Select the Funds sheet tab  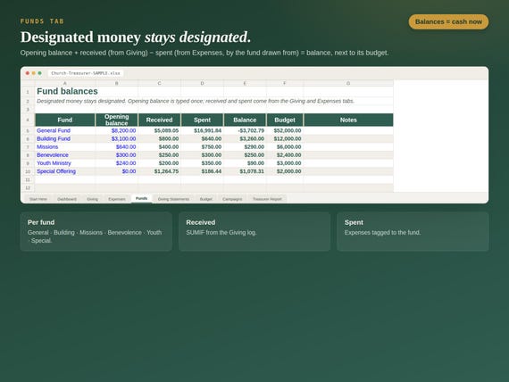tap(141, 198)
